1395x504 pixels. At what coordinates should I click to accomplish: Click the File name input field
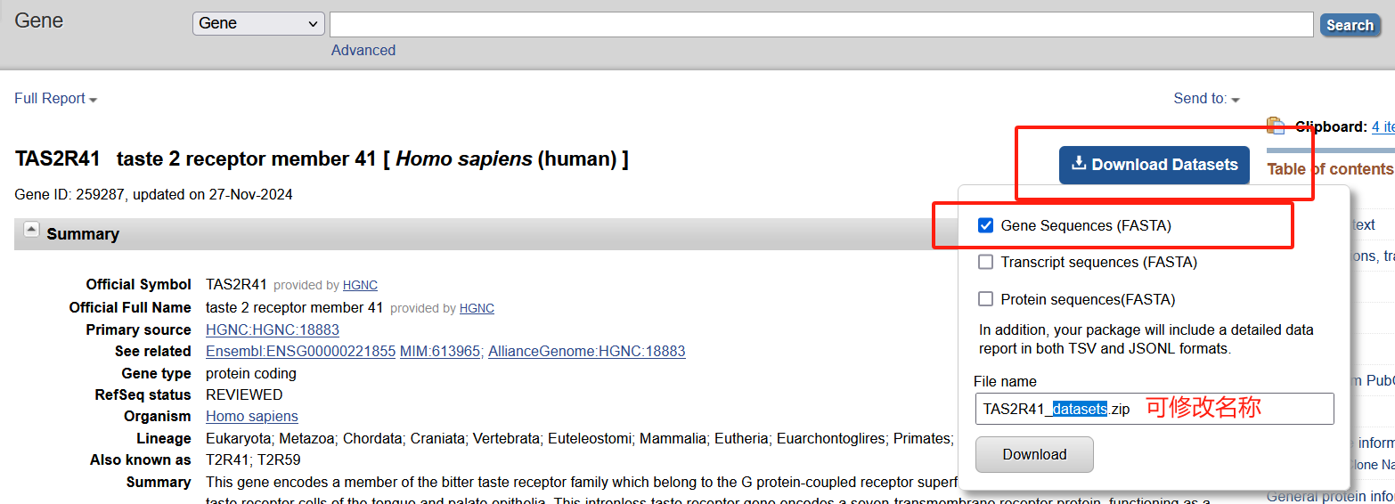coord(1154,409)
